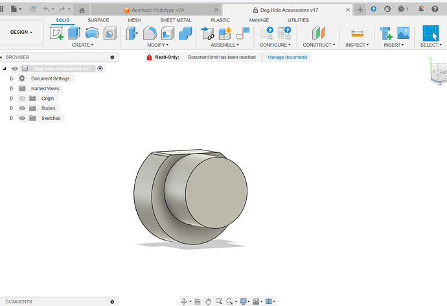
Task: Hide the Bodies folder
Action: coord(23,108)
